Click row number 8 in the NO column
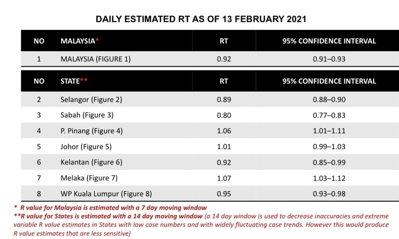Image resolution: width=399 pixels, height=239 pixels. tap(39, 193)
